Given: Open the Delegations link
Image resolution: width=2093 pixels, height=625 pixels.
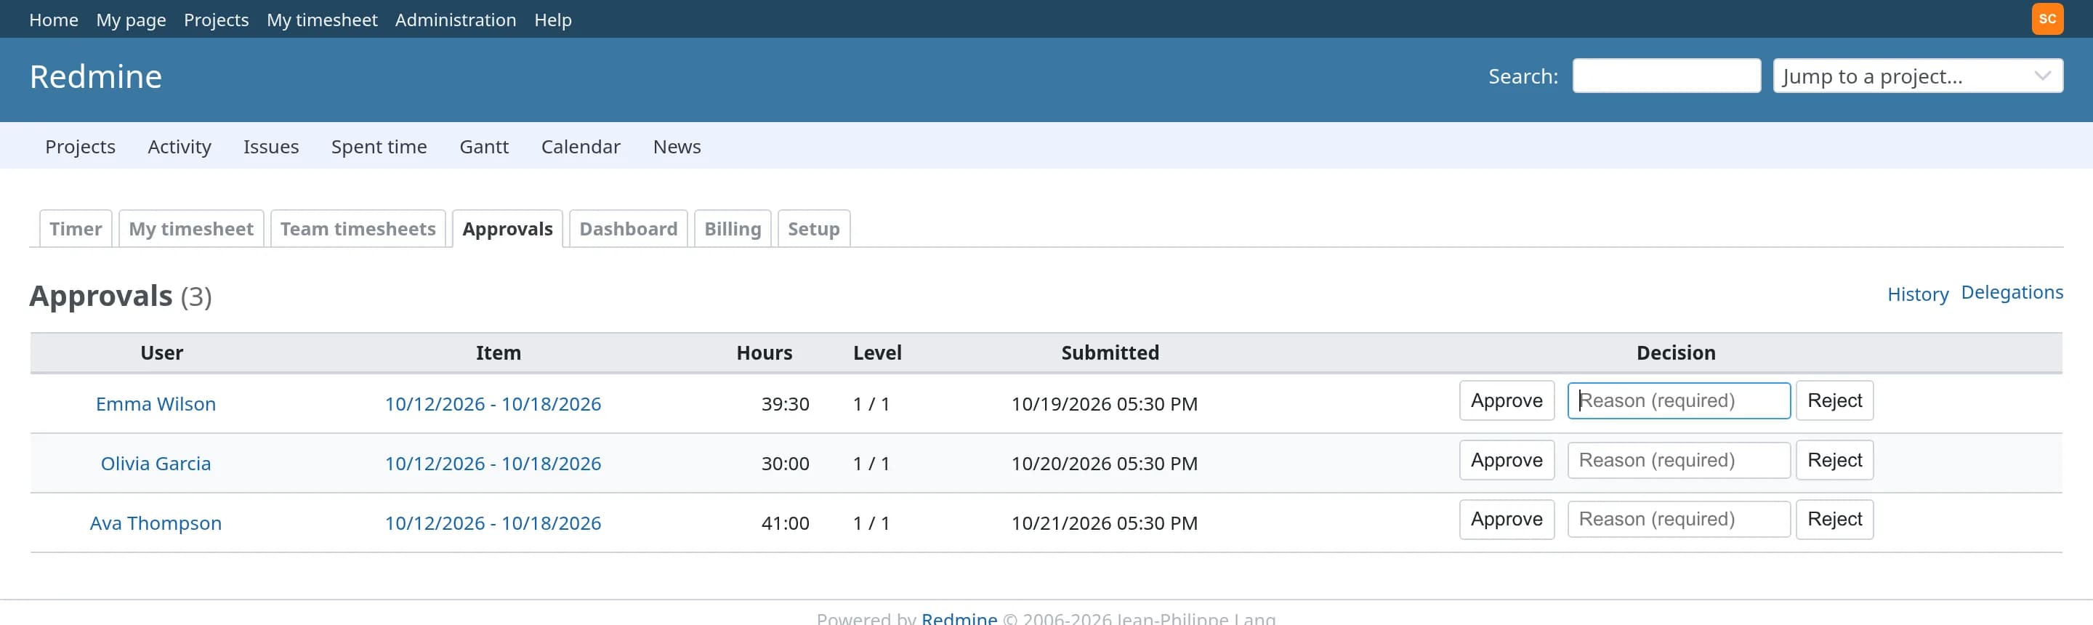Looking at the screenshot, I should 2012,291.
